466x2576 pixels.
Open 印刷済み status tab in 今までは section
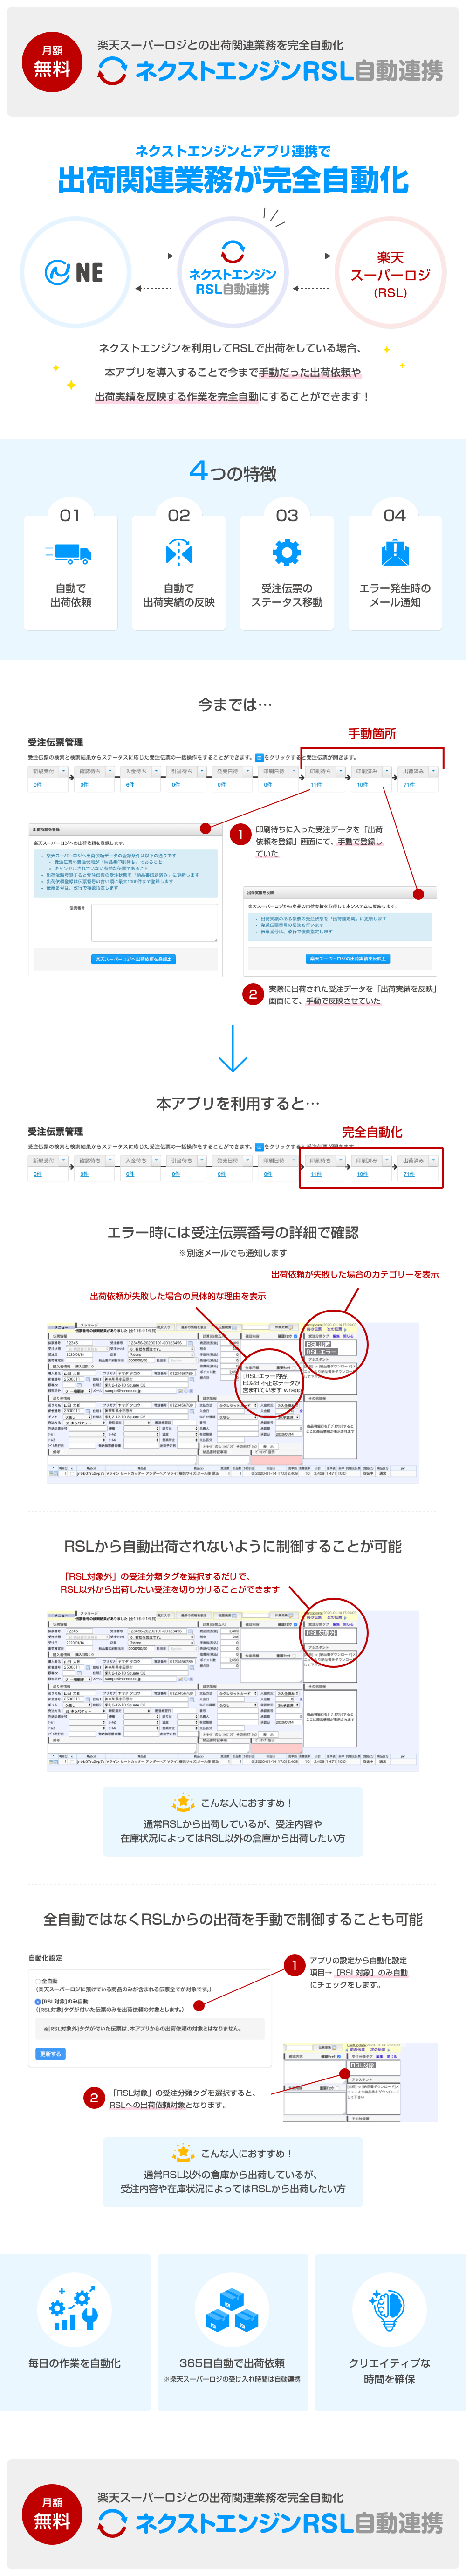[366, 771]
